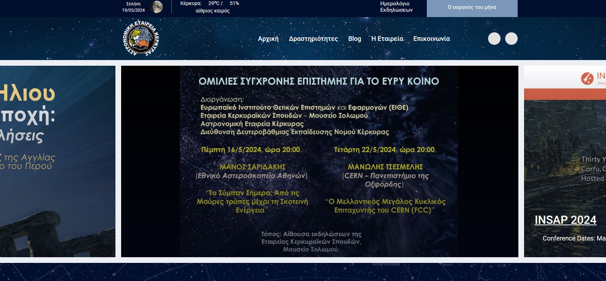Open the Αρχική menu item

268,39
